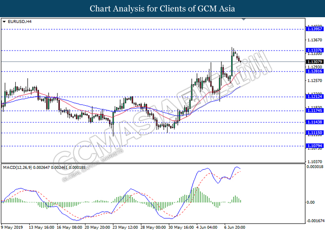Click the 9 May 2019 date label
The width and height of the screenshot is (325, 232).
point(12,227)
